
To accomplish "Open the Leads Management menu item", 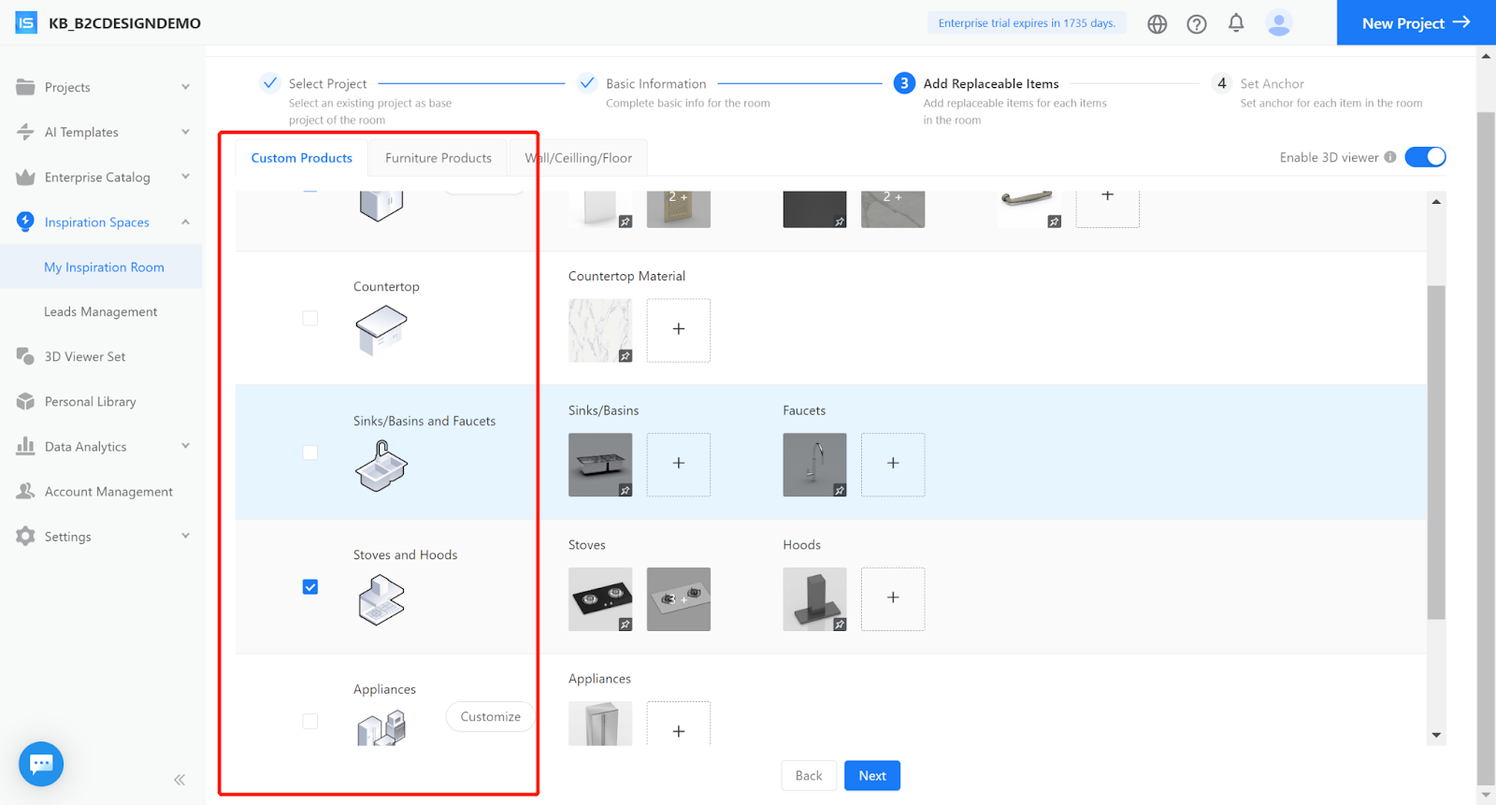I will 100,311.
